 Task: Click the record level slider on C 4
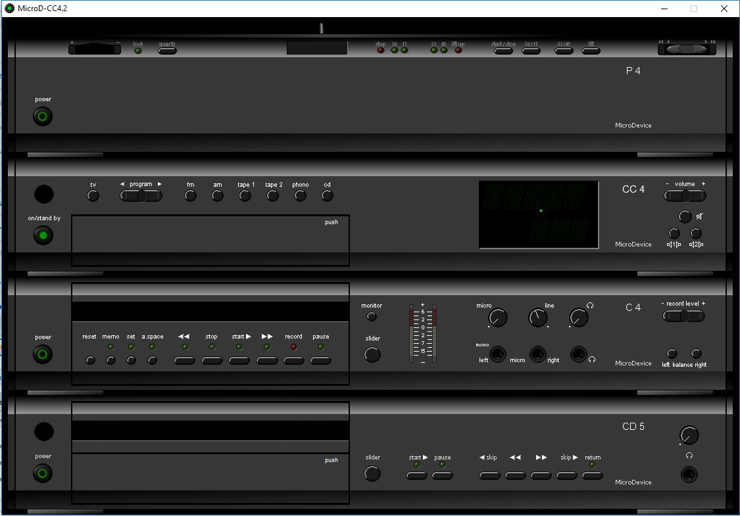[x=683, y=316]
